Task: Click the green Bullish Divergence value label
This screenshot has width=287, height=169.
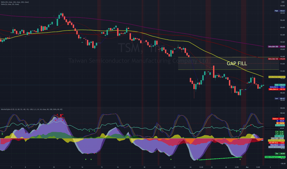Action: [275, 157]
